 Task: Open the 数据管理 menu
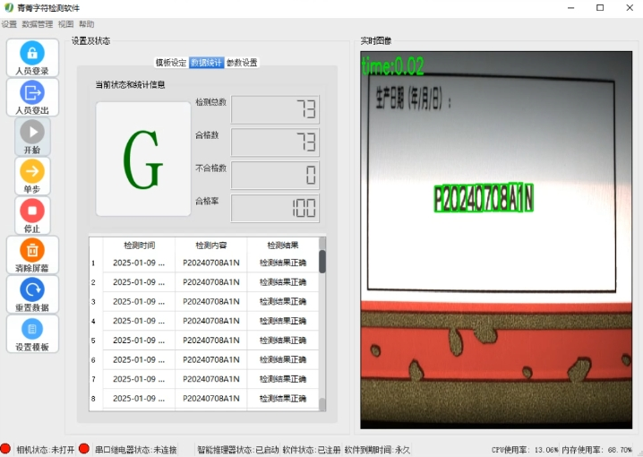[x=37, y=24]
